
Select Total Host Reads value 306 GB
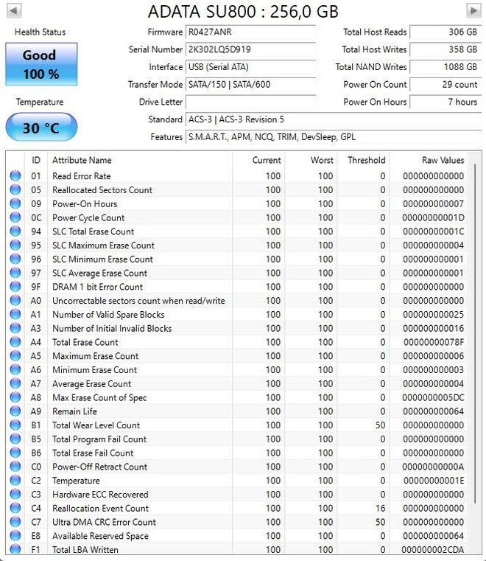445,32
